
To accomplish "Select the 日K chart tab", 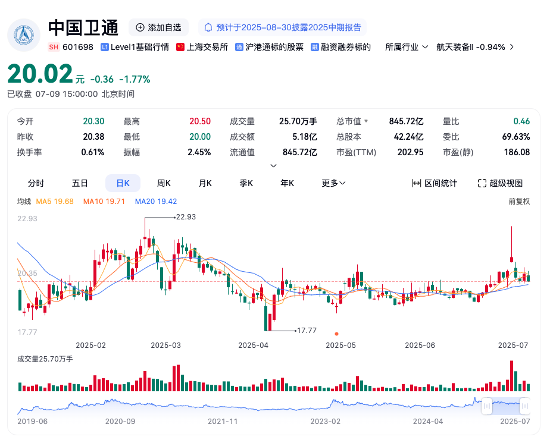I will point(123,183).
